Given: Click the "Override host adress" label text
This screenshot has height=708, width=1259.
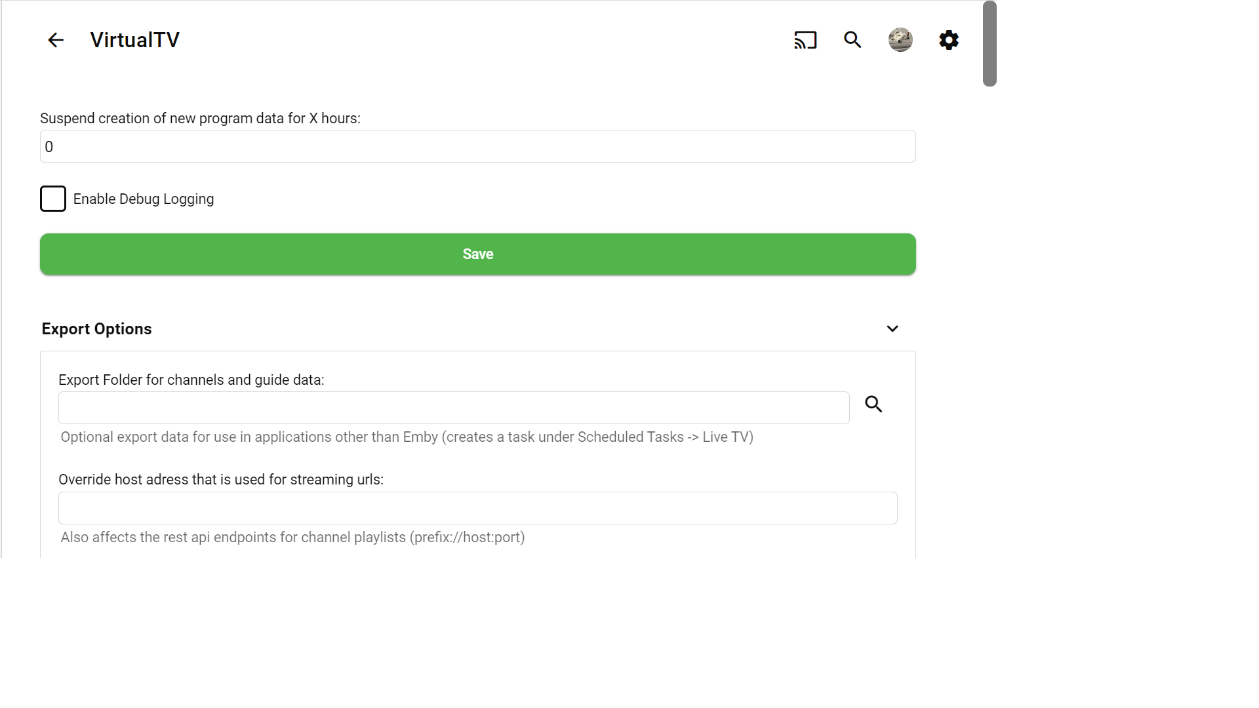Looking at the screenshot, I should pos(220,480).
